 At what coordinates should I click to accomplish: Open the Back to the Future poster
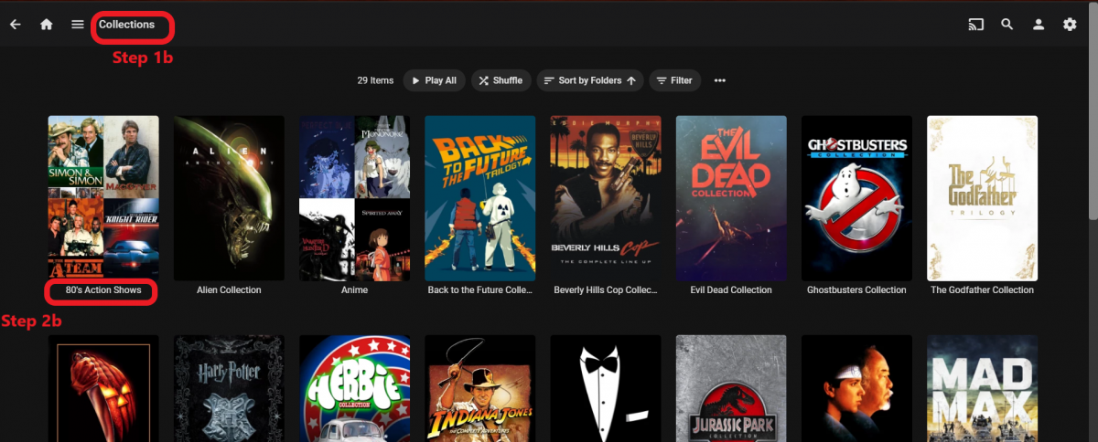pos(479,198)
